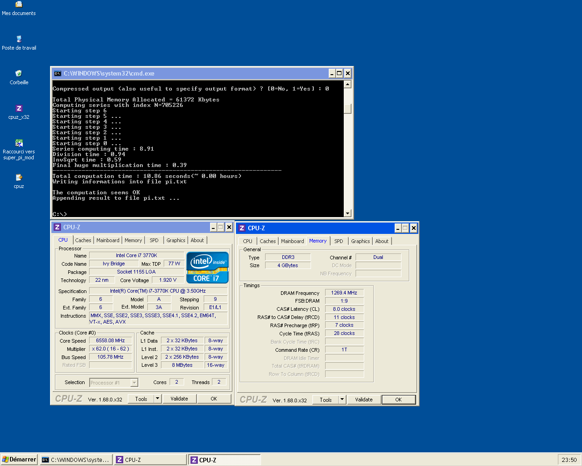
Task: Click the Intel Core i7 logo
Action: click(207, 268)
